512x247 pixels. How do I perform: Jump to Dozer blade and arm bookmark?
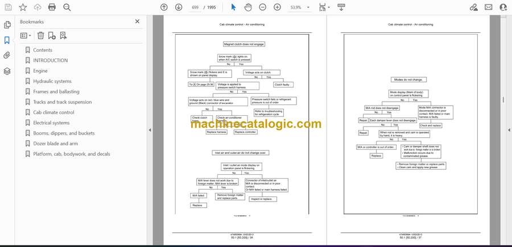tap(55, 144)
